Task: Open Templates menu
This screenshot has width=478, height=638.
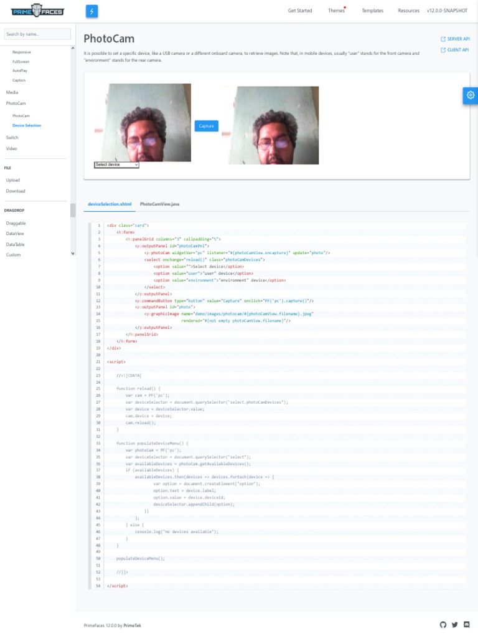Action: 373,11
